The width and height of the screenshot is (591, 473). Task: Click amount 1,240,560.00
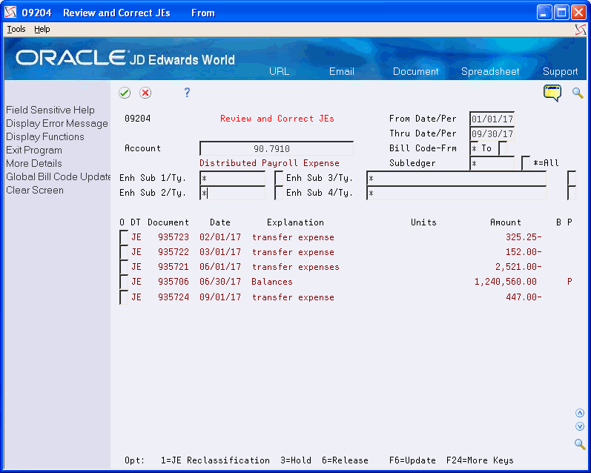pyautogui.click(x=506, y=282)
